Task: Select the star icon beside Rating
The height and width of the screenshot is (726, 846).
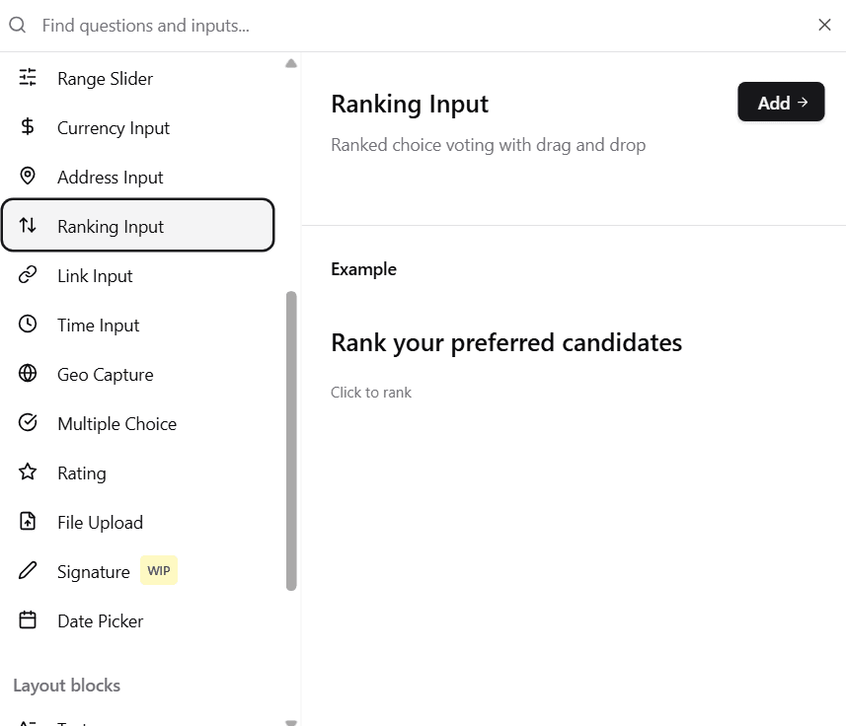Action: tap(28, 472)
